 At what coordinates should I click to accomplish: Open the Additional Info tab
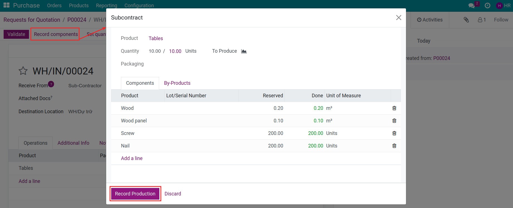coord(73,143)
